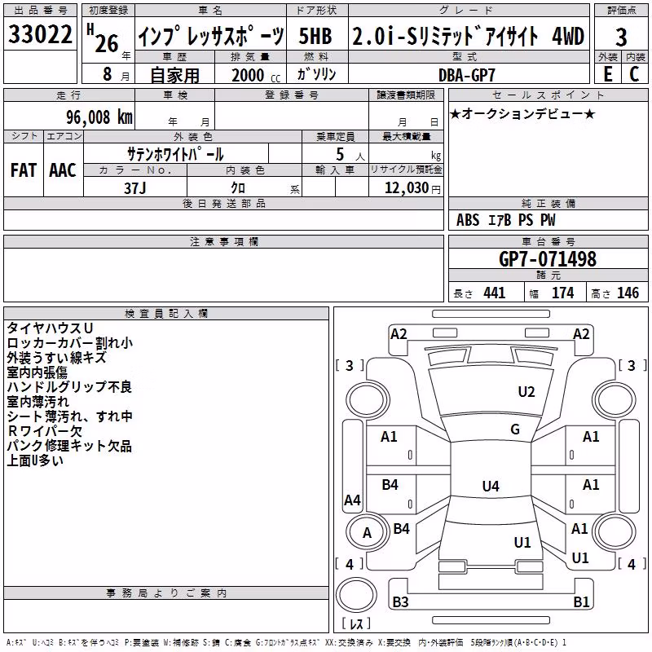This screenshot has width=652, height=652.
Task: Click the 純正装備 header
Action: tap(548, 203)
